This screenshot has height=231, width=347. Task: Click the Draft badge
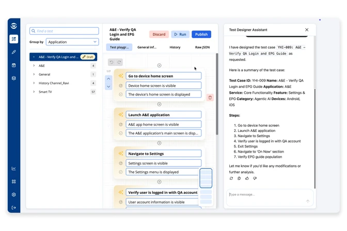88,57
